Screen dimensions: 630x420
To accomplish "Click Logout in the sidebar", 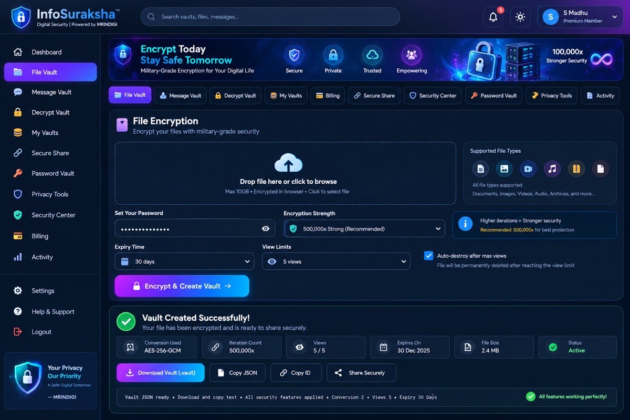I will tap(50, 332).
